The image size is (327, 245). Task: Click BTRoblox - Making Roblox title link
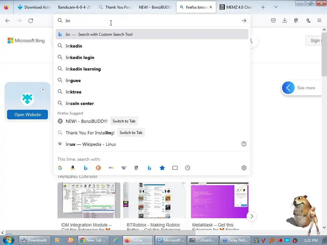(x=153, y=227)
